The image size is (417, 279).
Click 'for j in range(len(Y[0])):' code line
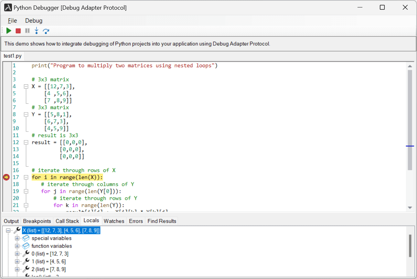81,191
